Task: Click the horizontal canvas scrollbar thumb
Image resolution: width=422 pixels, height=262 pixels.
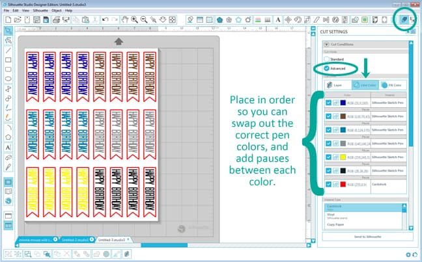Action: (164, 245)
